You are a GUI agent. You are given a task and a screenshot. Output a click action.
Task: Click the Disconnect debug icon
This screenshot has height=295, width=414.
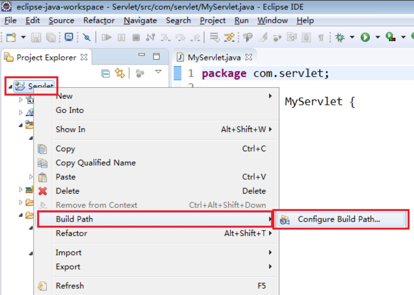point(150,37)
